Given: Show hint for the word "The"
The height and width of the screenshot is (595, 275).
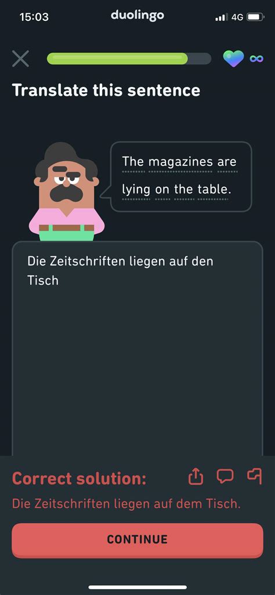Looking at the screenshot, I should point(133,162).
